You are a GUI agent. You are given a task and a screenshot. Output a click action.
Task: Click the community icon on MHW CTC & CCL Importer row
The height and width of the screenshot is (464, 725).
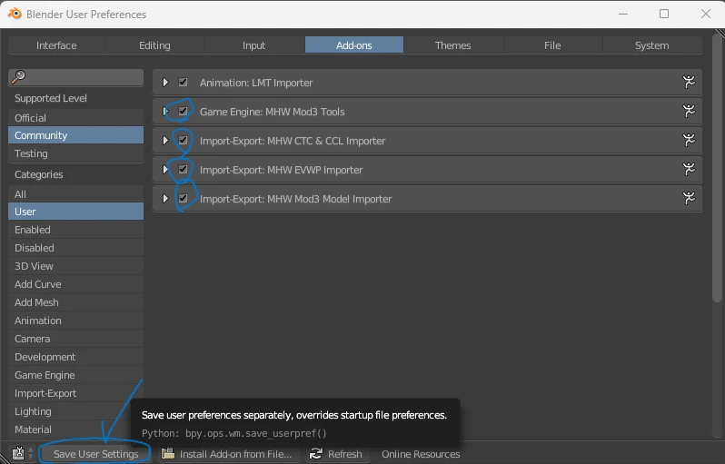[x=689, y=141]
